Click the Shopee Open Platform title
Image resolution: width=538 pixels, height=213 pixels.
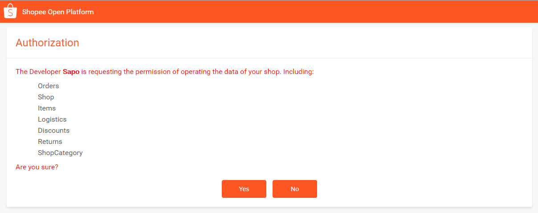tap(58, 12)
